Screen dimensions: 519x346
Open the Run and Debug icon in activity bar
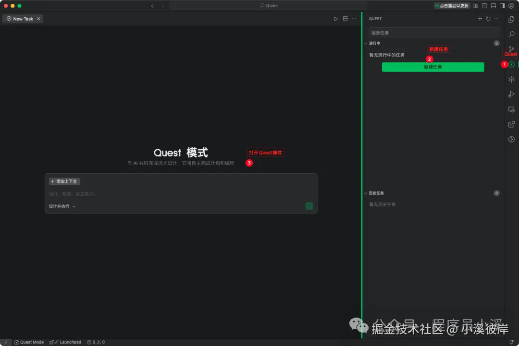(511, 94)
